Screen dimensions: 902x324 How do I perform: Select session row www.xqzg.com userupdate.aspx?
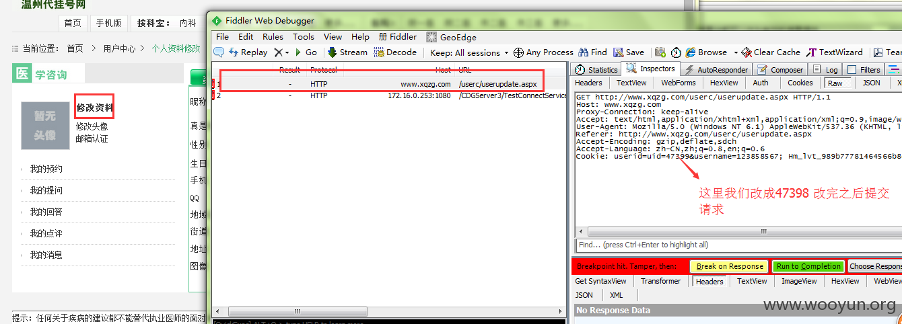[x=389, y=84]
